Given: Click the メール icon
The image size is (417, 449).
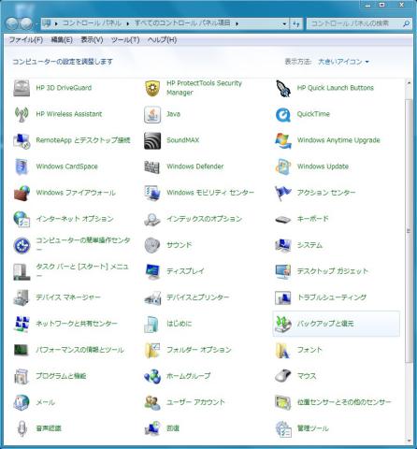Looking at the screenshot, I should [x=22, y=402].
